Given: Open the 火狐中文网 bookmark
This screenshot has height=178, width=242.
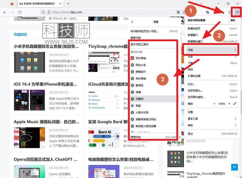Looking at the screenshot, I should [153, 113].
